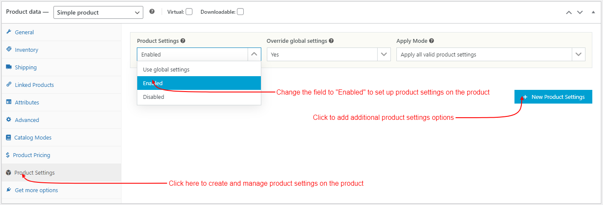Open Get more options tab
The width and height of the screenshot is (603, 205).
click(61, 190)
